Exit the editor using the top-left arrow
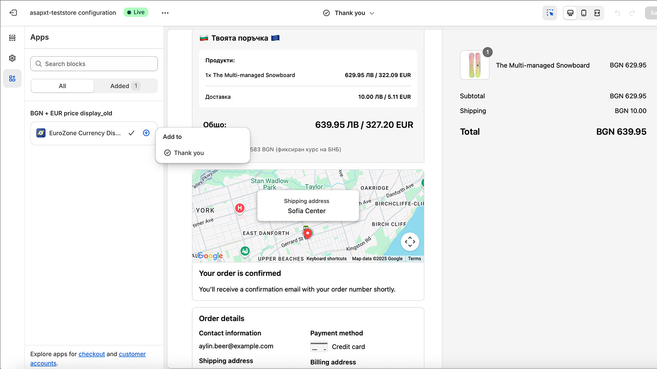This screenshot has width=657, height=369. 14,13
